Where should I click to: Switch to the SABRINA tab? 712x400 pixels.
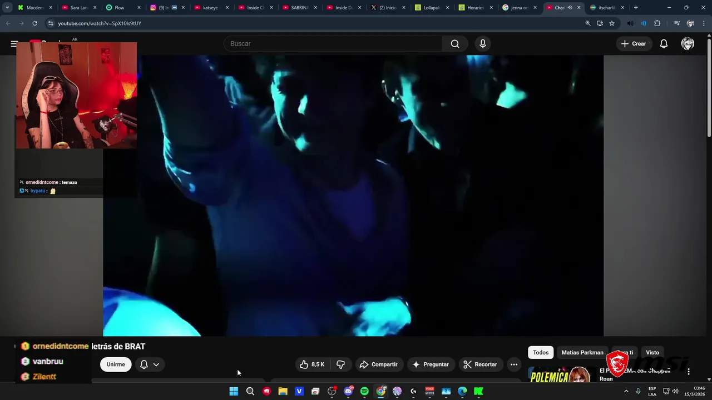[300, 8]
